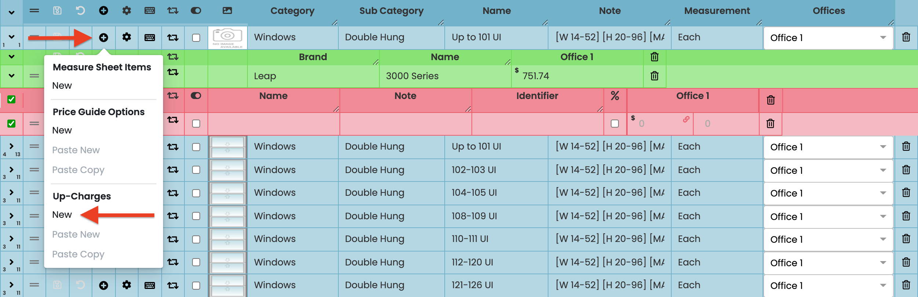Select New under Up-Charges
The image size is (918, 297).
pyautogui.click(x=62, y=214)
